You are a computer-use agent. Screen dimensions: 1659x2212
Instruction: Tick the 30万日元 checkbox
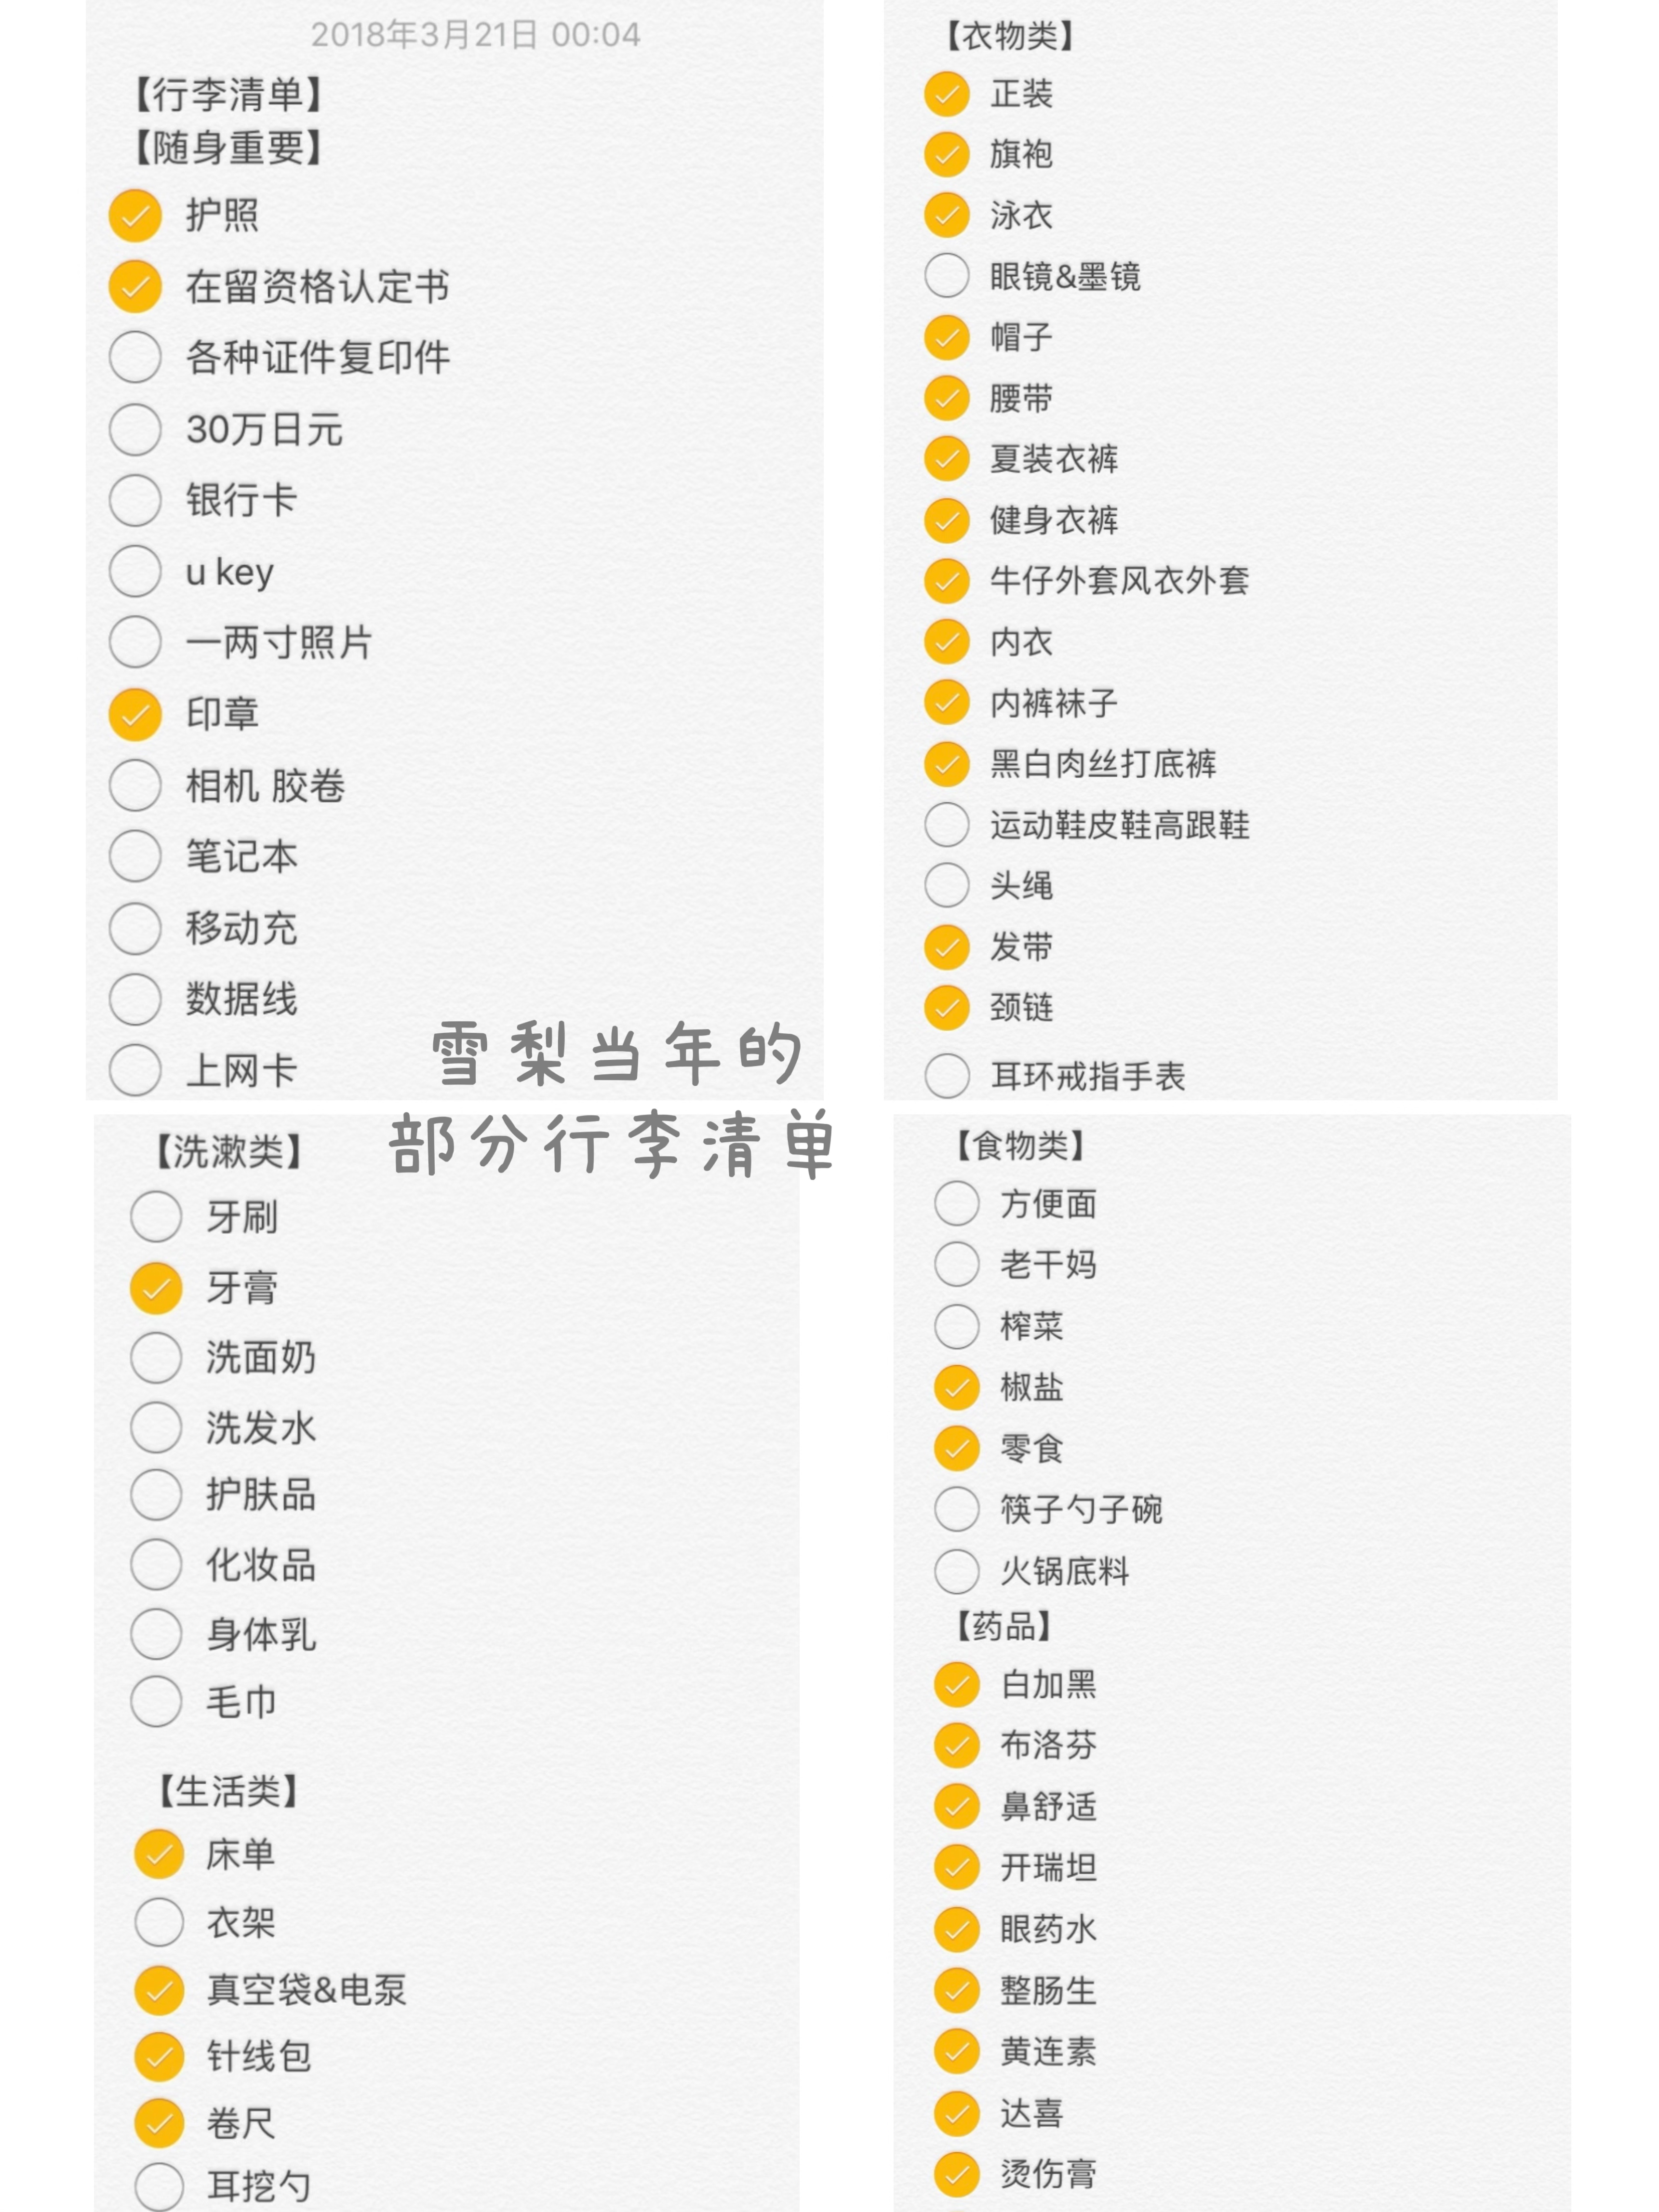135,429
